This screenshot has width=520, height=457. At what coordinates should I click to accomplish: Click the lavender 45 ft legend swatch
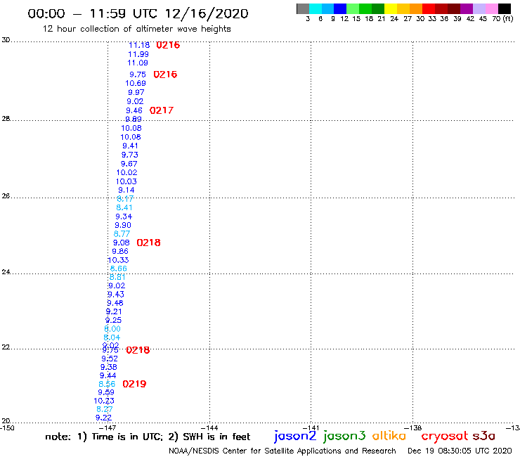click(x=479, y=8)
